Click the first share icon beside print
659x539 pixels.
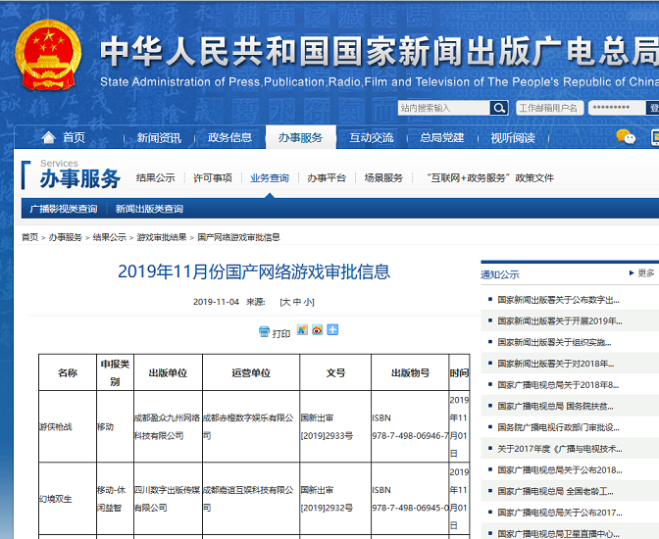(x=302, y=330)
